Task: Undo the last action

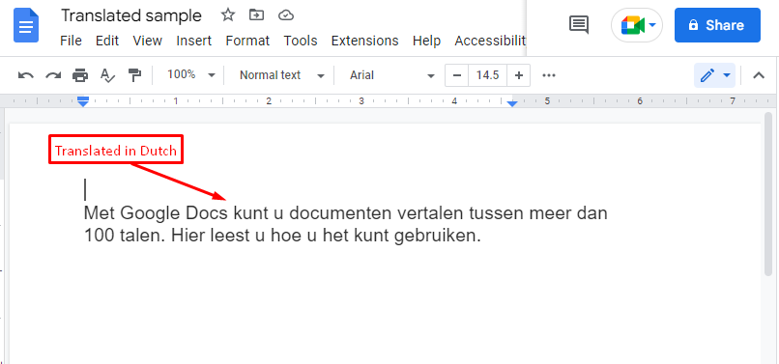Action: coord(26,75)
